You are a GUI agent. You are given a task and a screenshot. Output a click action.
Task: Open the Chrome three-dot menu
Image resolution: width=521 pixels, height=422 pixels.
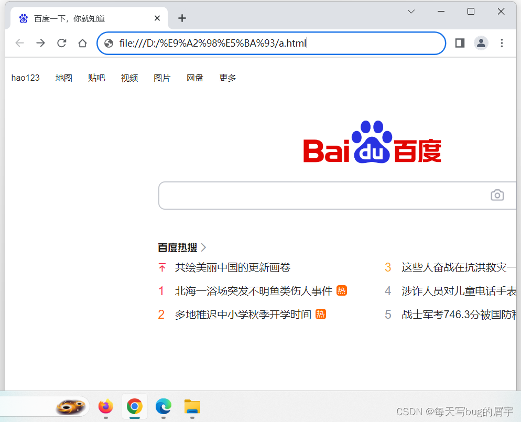(x=502, y=43)
